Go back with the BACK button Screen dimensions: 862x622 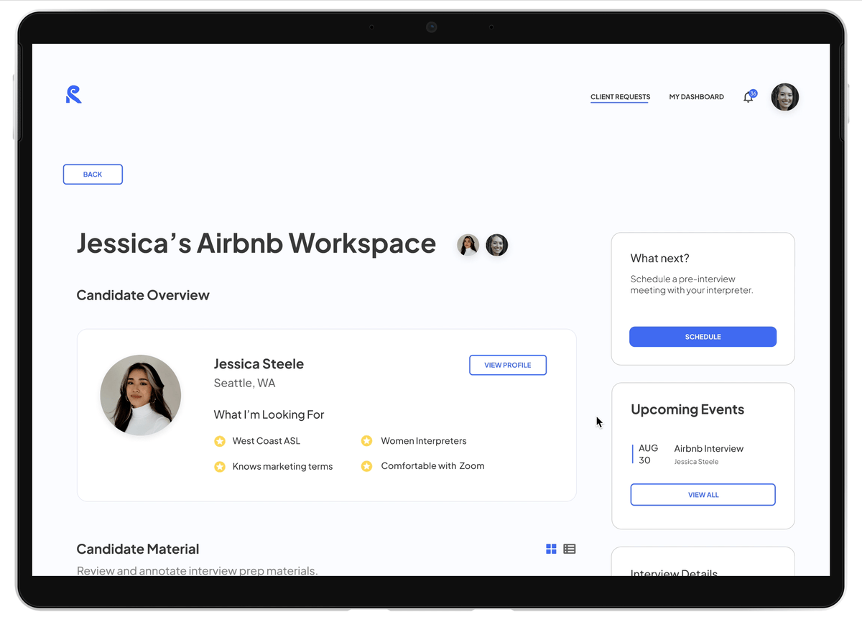[x=93, y=175]
